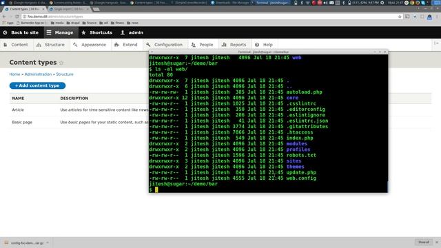Open the media bookmarks folder
The height and width of the screenshot is (248, 441).
coord(57,23)
